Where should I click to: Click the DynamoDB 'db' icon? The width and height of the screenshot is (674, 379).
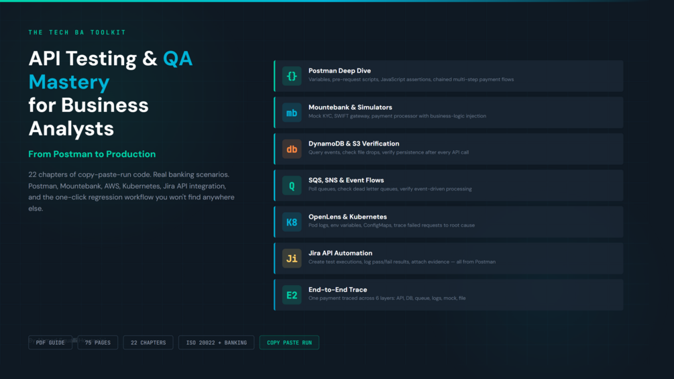click(292, 149)
